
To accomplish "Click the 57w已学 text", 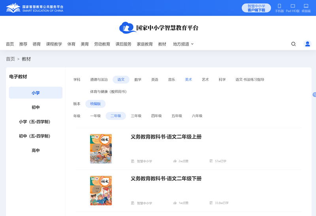I will point(220,161).
